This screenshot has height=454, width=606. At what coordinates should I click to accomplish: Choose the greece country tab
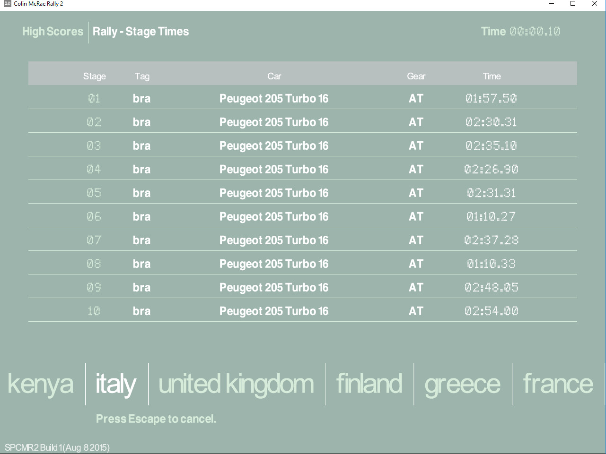click(462, 384)
